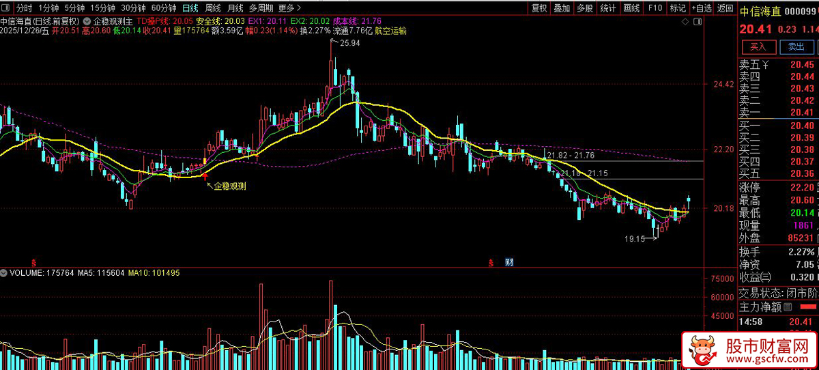Click the 交易状态 trading status row
This screenshot has height=370, width=819.
pyautogui.click(x=778, y=293)
